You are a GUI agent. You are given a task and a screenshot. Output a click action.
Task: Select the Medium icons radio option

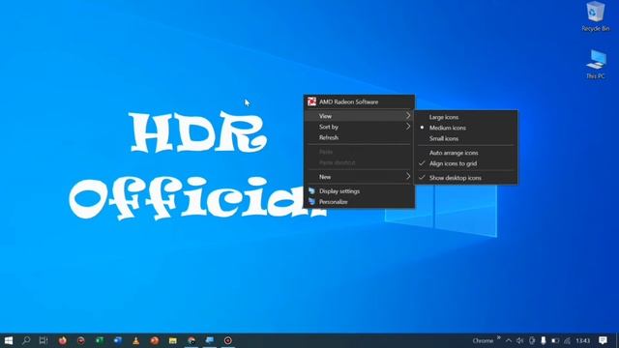click(x=466, y=128)
